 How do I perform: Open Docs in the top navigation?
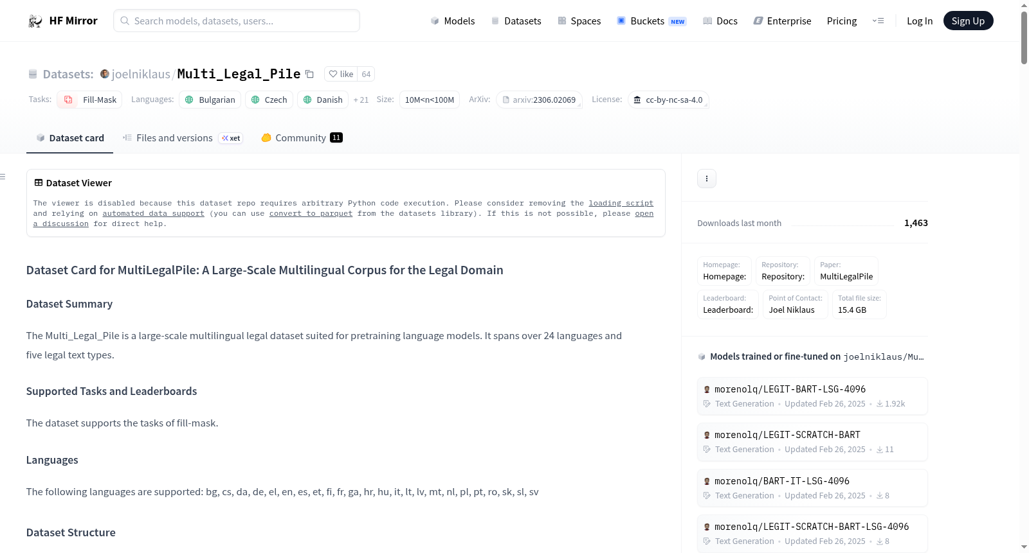coord(720,21)
